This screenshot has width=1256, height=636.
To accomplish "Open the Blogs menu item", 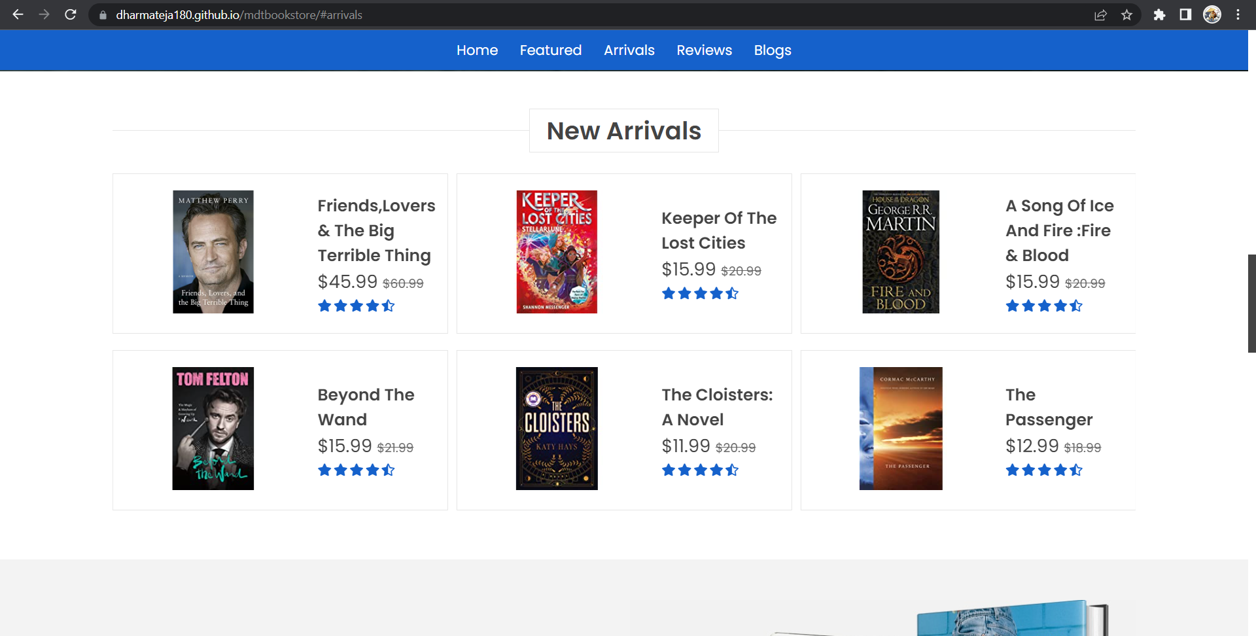I will [x=773, y=50].
